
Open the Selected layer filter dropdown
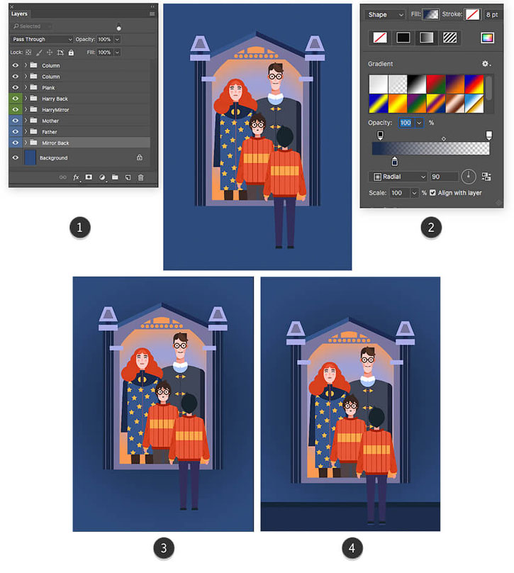(x=32, y=26)
